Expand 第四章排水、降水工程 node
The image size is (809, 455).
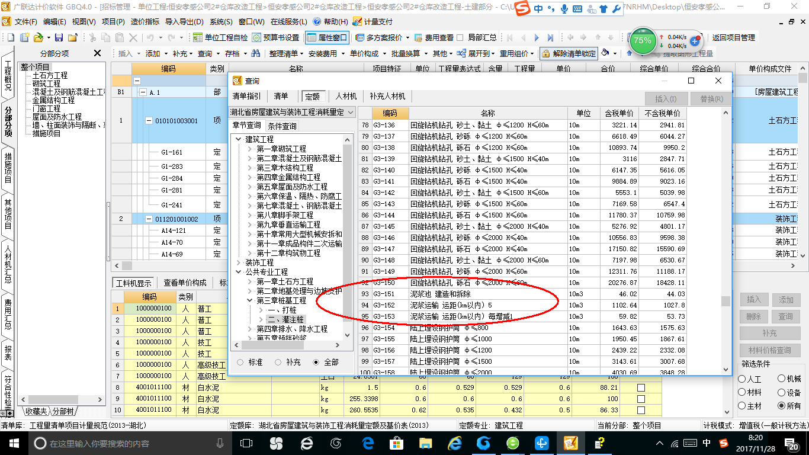click(250, 329)
